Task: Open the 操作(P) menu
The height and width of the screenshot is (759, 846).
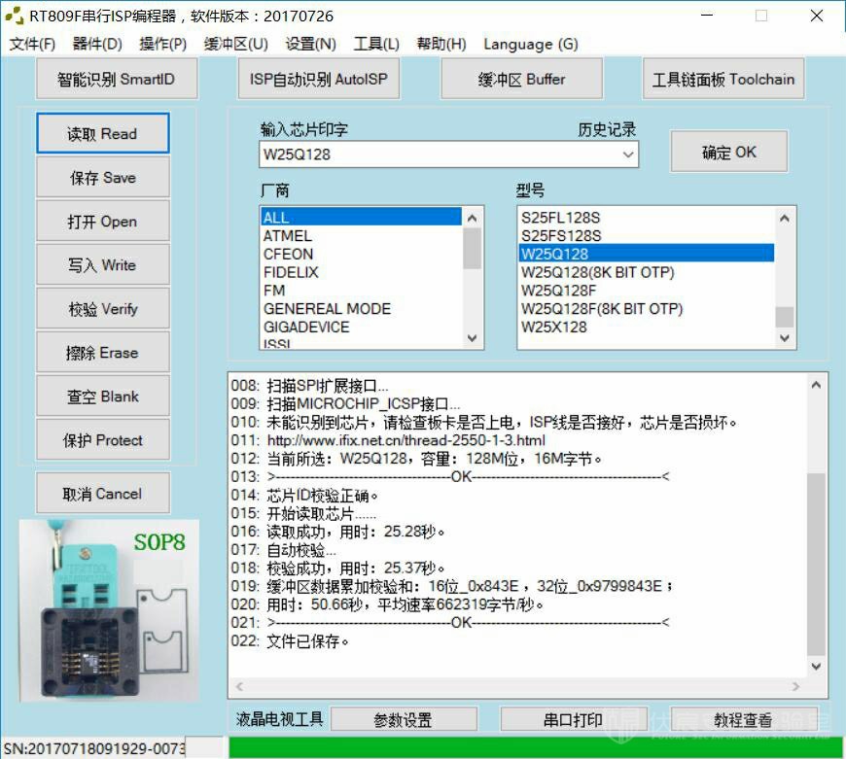Action: 163,44
